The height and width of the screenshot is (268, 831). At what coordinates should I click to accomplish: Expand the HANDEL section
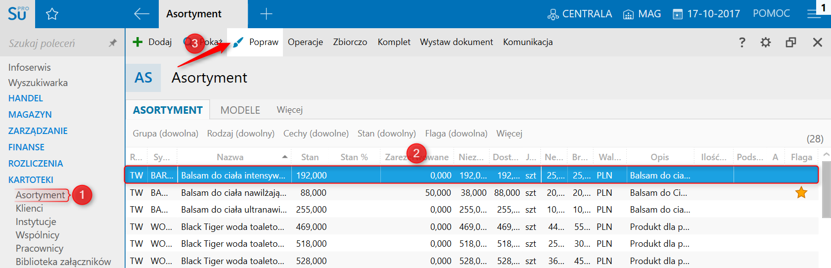26,98
